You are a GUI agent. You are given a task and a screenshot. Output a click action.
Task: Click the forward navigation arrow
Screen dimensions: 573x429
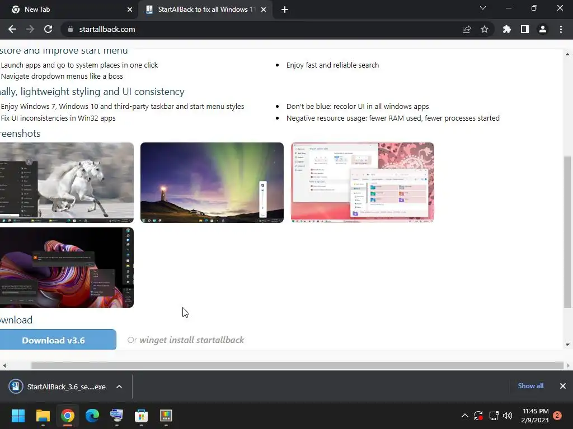click(x=30, y=29)
